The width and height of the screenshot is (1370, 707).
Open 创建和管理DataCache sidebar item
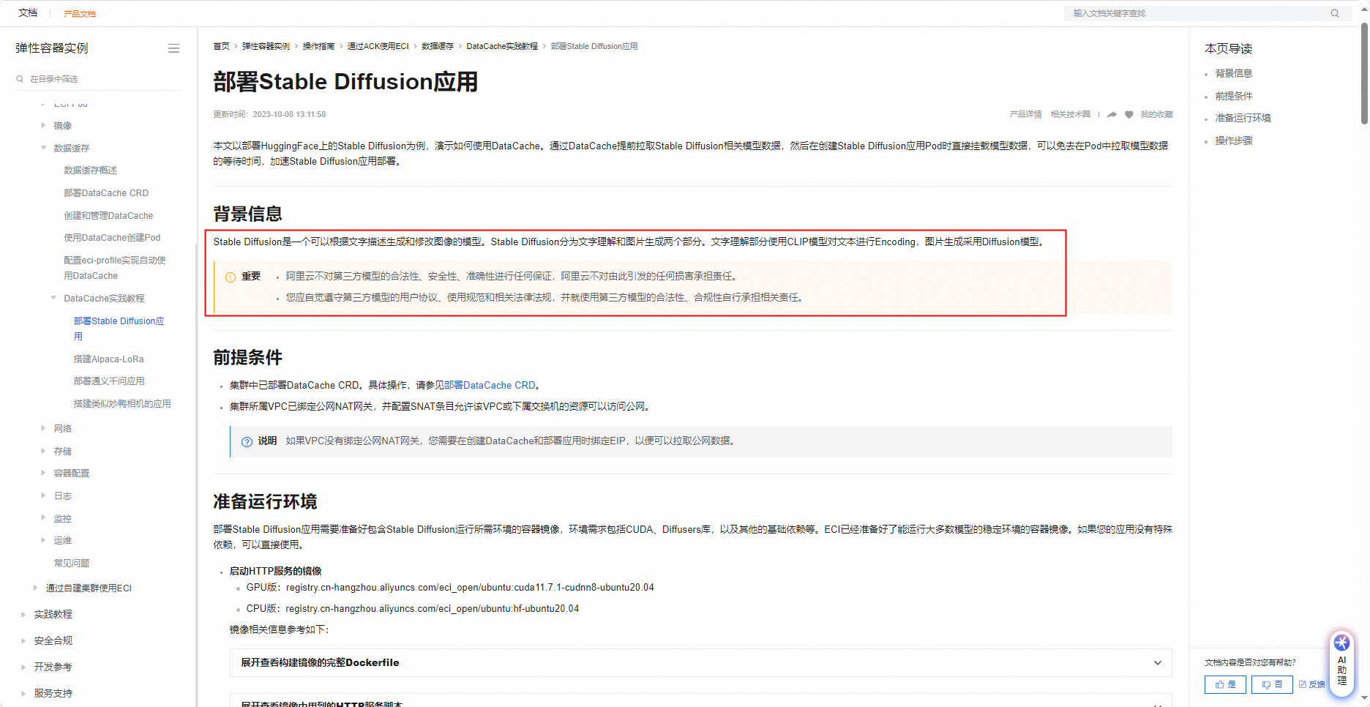point(108,216)
